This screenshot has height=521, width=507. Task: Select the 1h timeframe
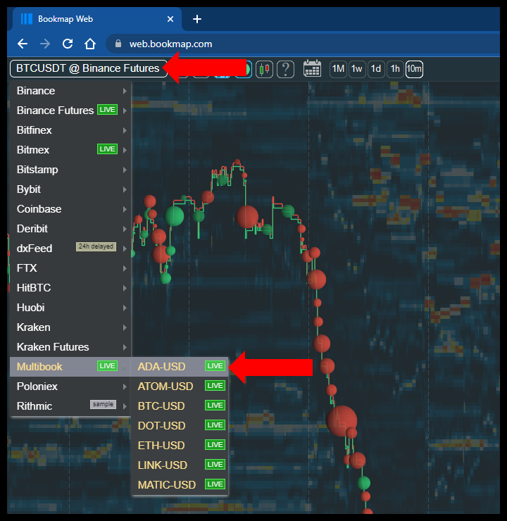tap(395, 69)
